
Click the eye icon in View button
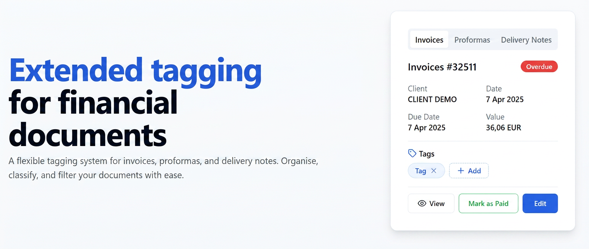click(422, 203)
